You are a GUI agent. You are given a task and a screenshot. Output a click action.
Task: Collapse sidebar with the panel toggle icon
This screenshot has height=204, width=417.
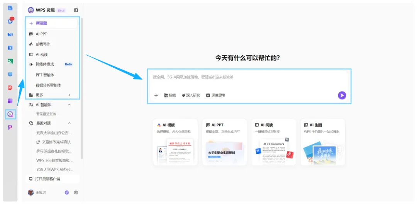point(76,10)
